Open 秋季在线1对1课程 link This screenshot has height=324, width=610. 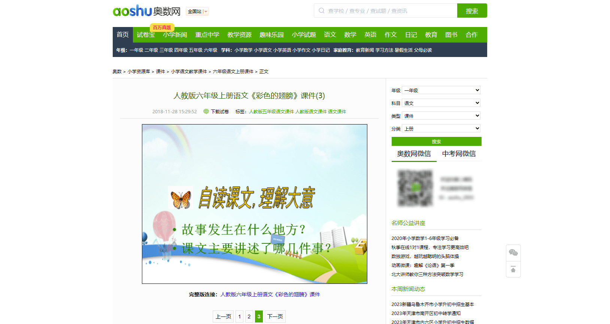point(430,247)
